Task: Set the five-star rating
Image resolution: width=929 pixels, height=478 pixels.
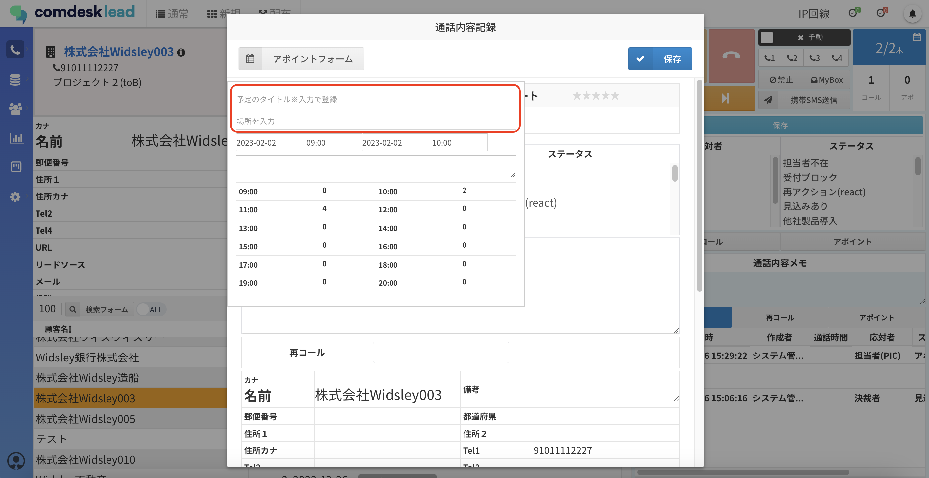Action: point(596,96)
